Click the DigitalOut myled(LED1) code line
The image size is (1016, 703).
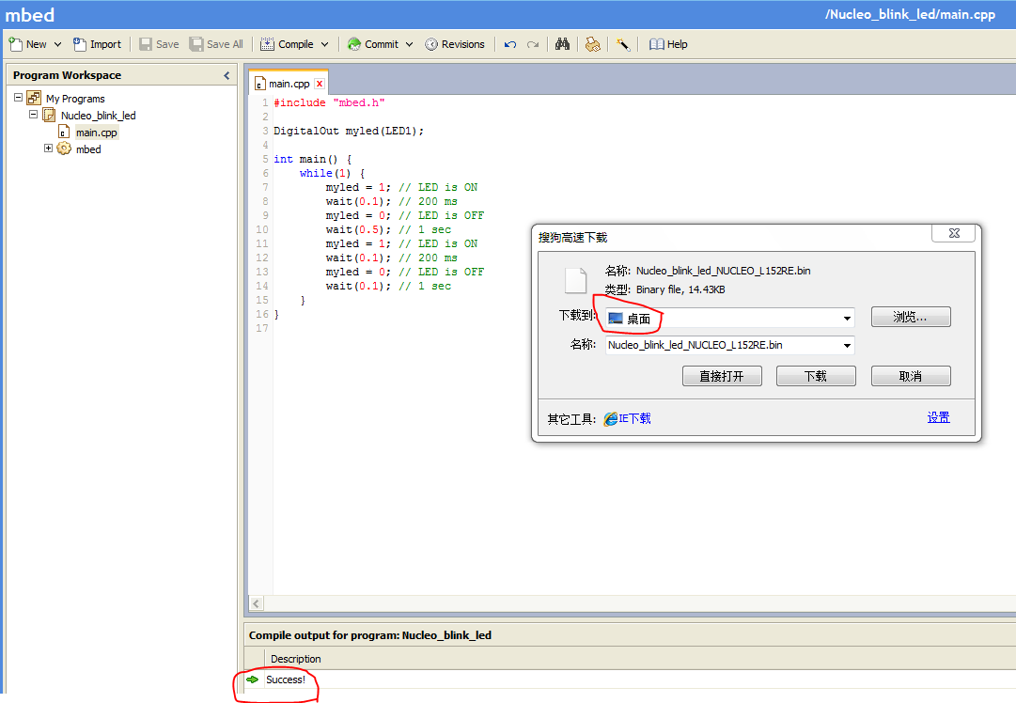[349, 131]
